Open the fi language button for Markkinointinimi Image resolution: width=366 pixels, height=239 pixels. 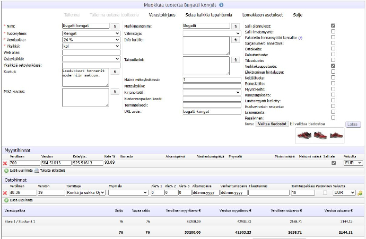tap(236, 26)
